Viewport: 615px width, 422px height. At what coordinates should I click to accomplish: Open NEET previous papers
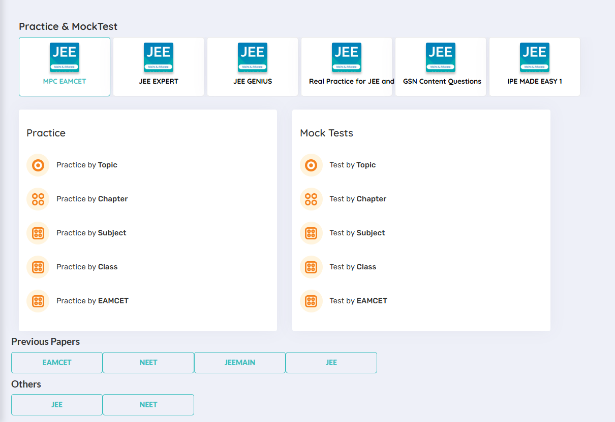click(x=148, y=363)
